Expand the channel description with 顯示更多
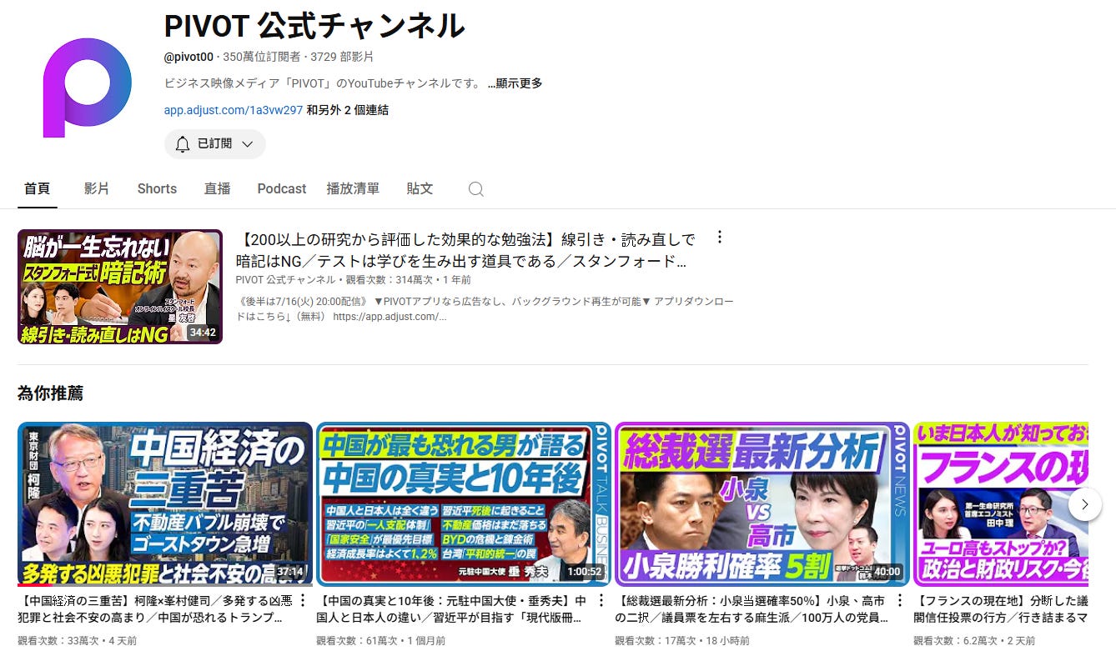1116x661 pixels. pyautogui.click(x=515, y=83)
